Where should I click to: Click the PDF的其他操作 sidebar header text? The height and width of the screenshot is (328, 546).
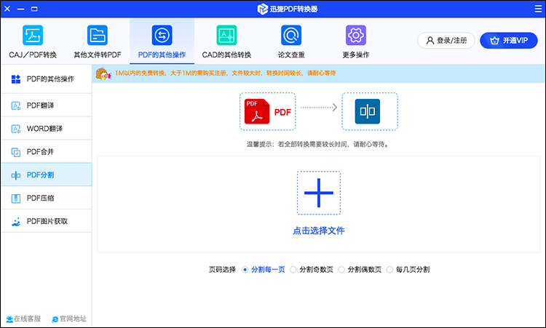(50, 79)
